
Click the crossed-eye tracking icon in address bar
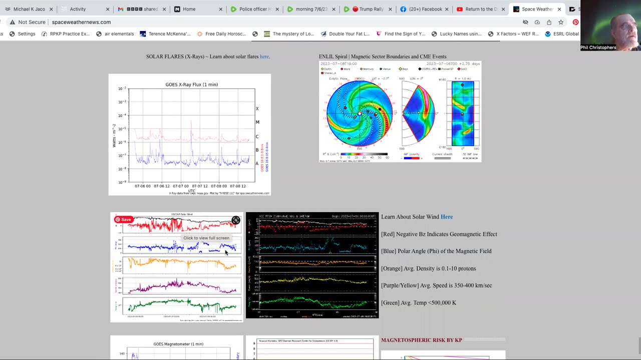(525, 22)
